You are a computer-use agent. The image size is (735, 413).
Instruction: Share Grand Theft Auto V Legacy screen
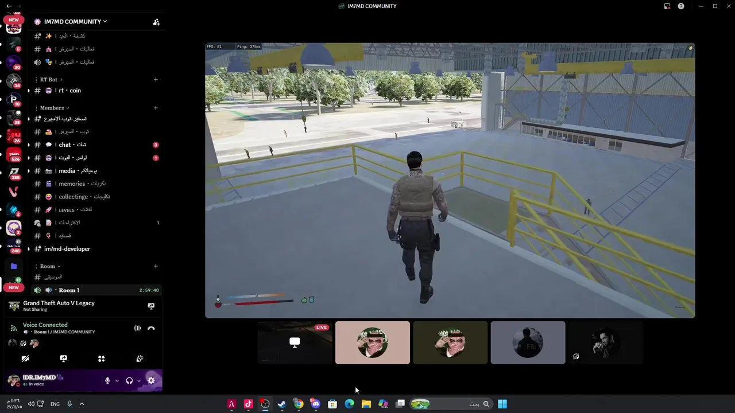151,306
